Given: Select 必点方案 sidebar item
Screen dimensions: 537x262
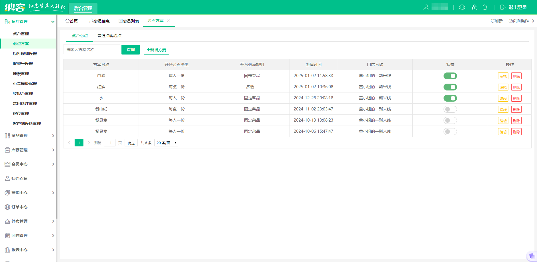Looking at the screenshot, I should point(29,44).
